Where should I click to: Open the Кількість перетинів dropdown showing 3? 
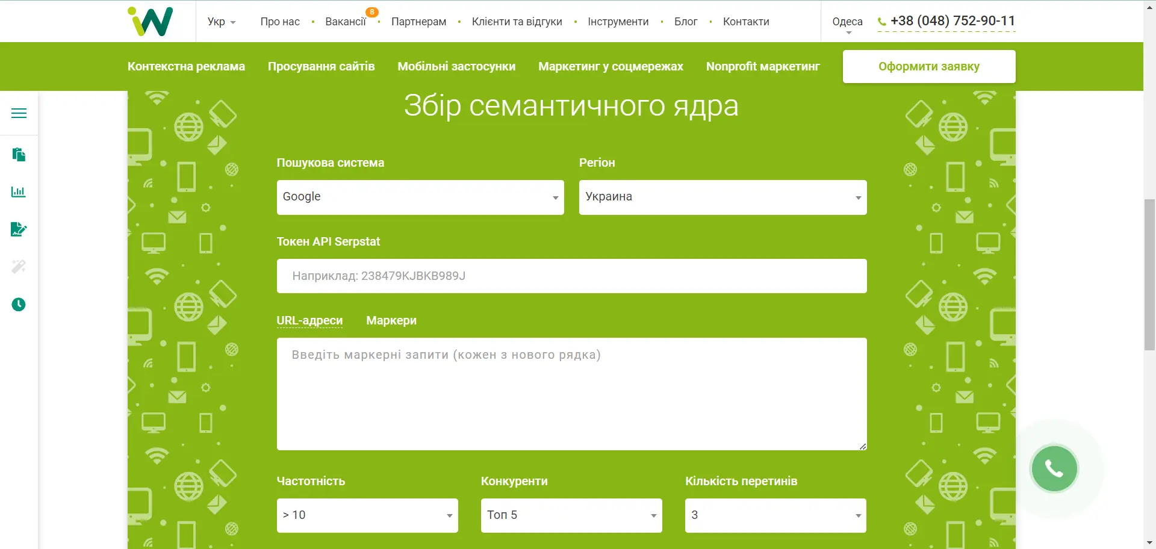(775, 515)
